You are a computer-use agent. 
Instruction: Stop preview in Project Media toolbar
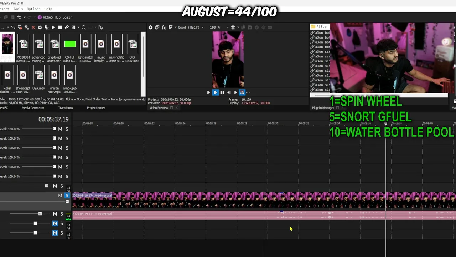[x=60, y=27]
